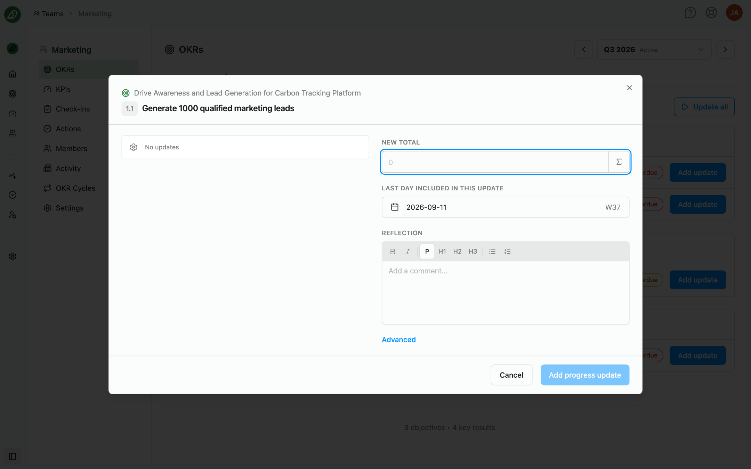Image resolution: width=751 pixels, height=469 pixels.
Task: Submit with Add progress update button
Action: point(585,375)
